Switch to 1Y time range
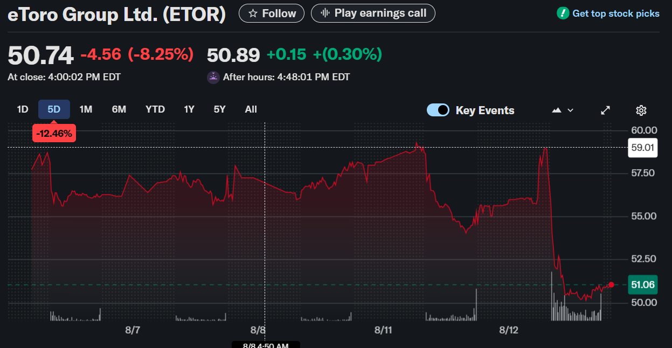672x348 pixels. (x=189, y=109)
